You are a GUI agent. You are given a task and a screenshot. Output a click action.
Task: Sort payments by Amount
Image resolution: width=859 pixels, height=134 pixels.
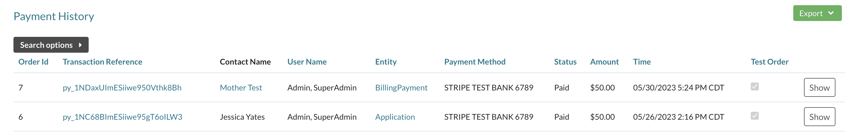[x=604, y=62]
